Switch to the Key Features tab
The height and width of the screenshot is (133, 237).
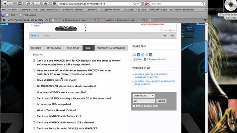pos(54,48)
